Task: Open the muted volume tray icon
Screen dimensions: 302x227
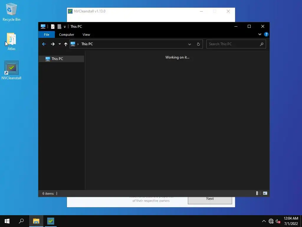Action: pyautogui.click(x=278, y=221)
